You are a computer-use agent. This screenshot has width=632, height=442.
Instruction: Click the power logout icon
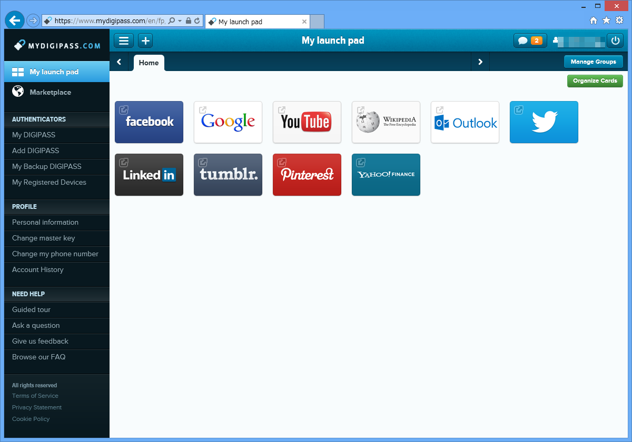[x=615, y=41]
